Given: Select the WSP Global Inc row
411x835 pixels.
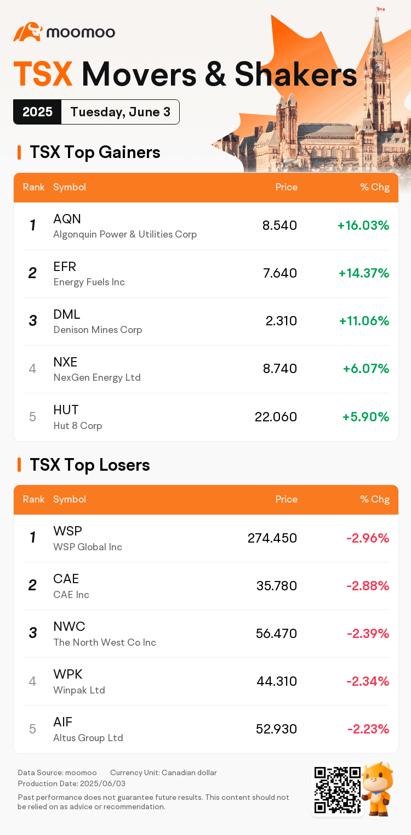Looking at the screenshot, I should tap(206, 538).
